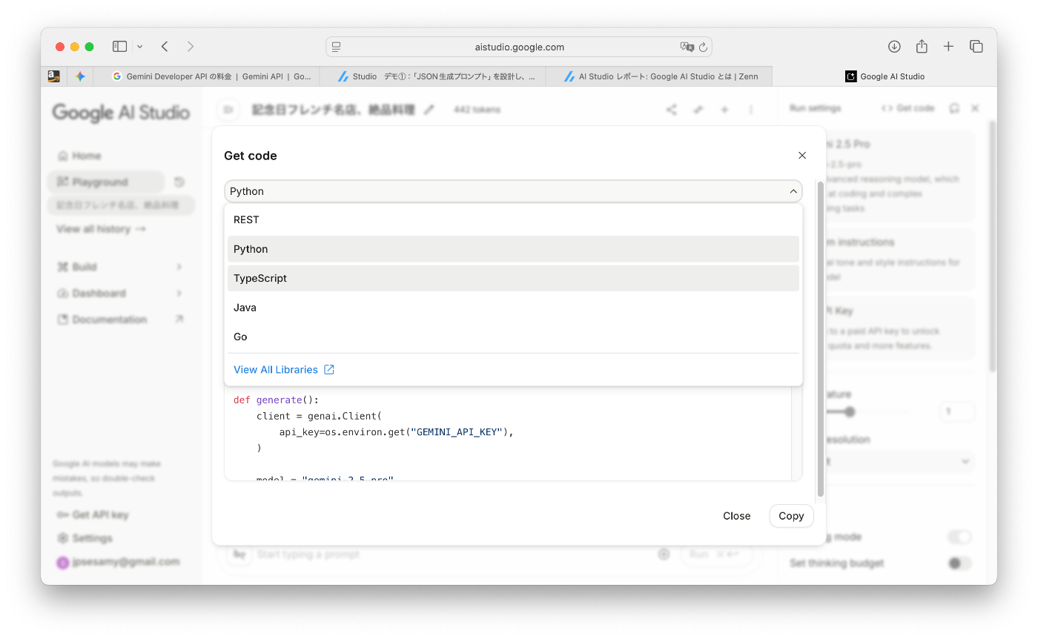Click the page reader icon in address bar

pyautogui.click(x=336, y=47)
